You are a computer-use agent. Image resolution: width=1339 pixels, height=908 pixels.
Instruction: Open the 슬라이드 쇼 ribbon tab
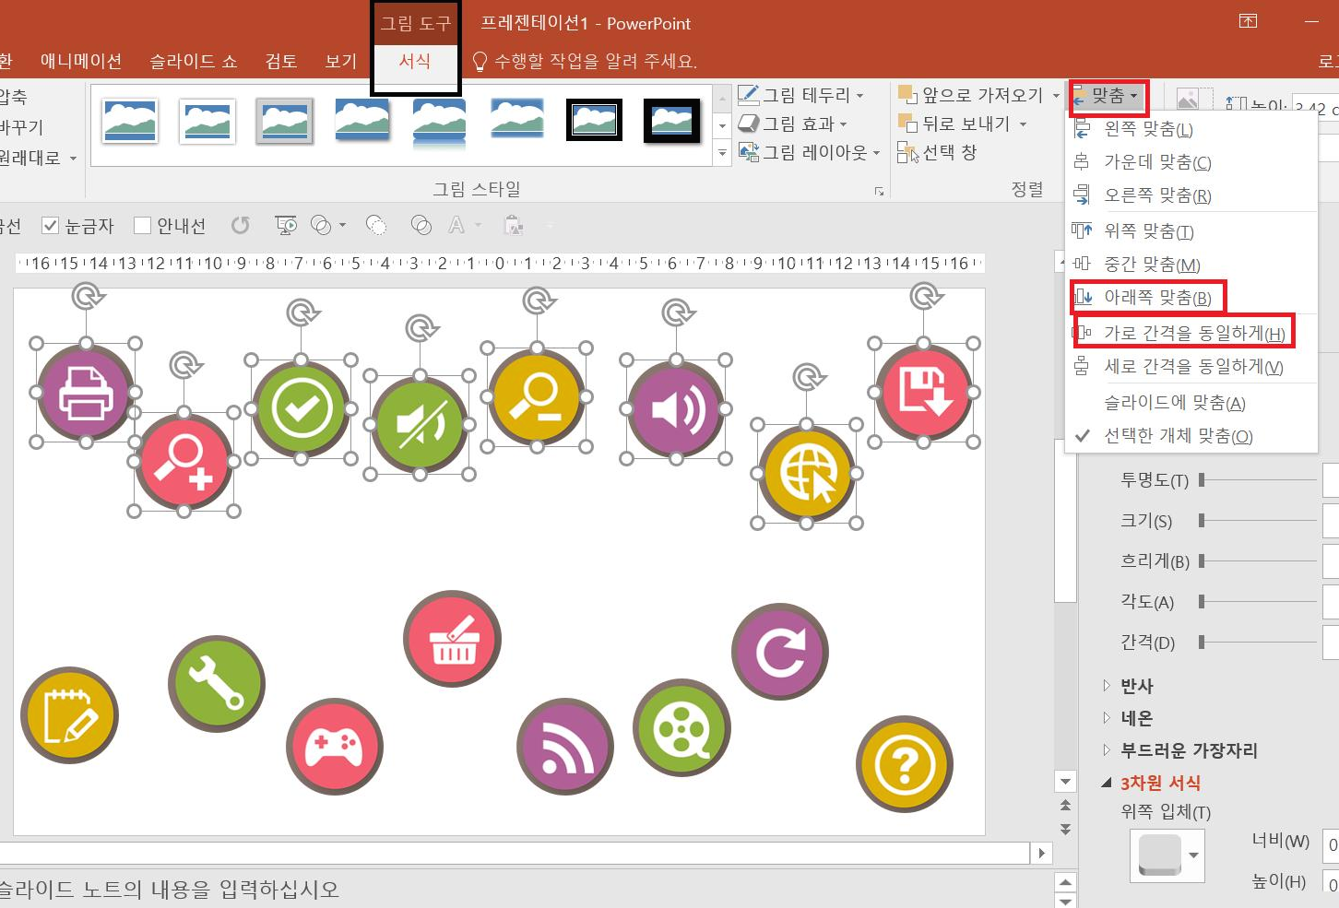click(x=194, y=61)
